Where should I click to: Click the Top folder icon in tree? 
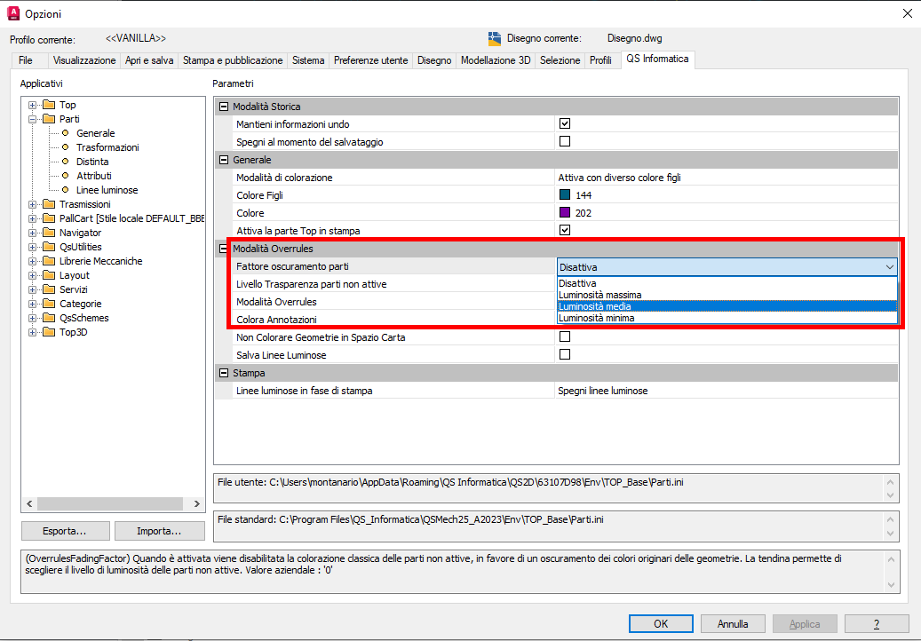[49, 105]
